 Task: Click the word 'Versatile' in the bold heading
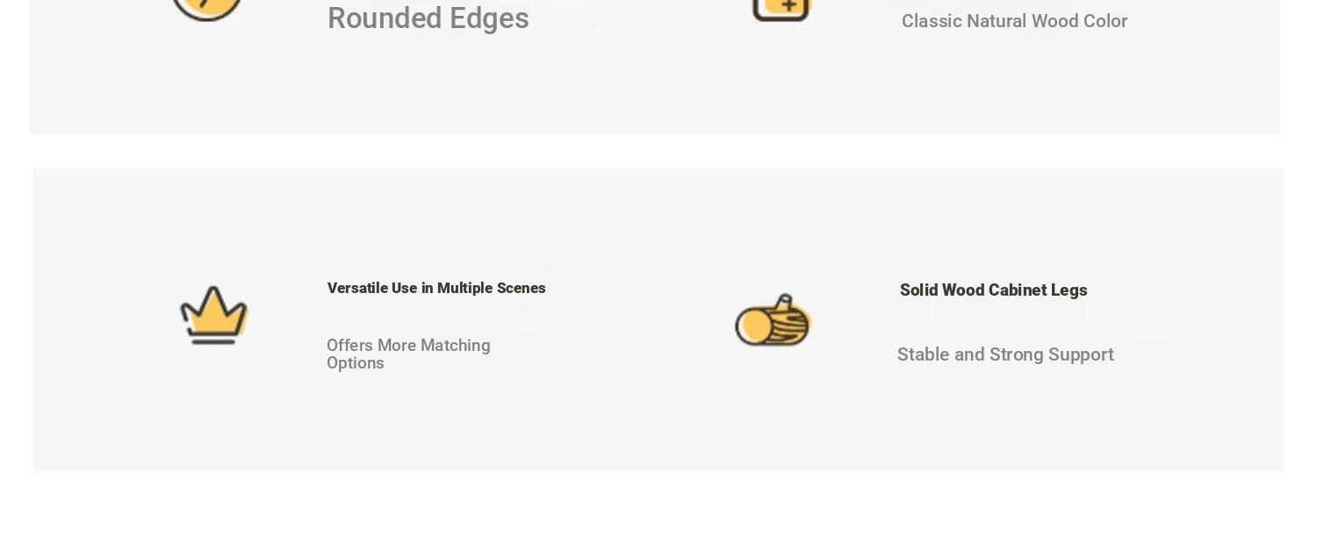357,288
